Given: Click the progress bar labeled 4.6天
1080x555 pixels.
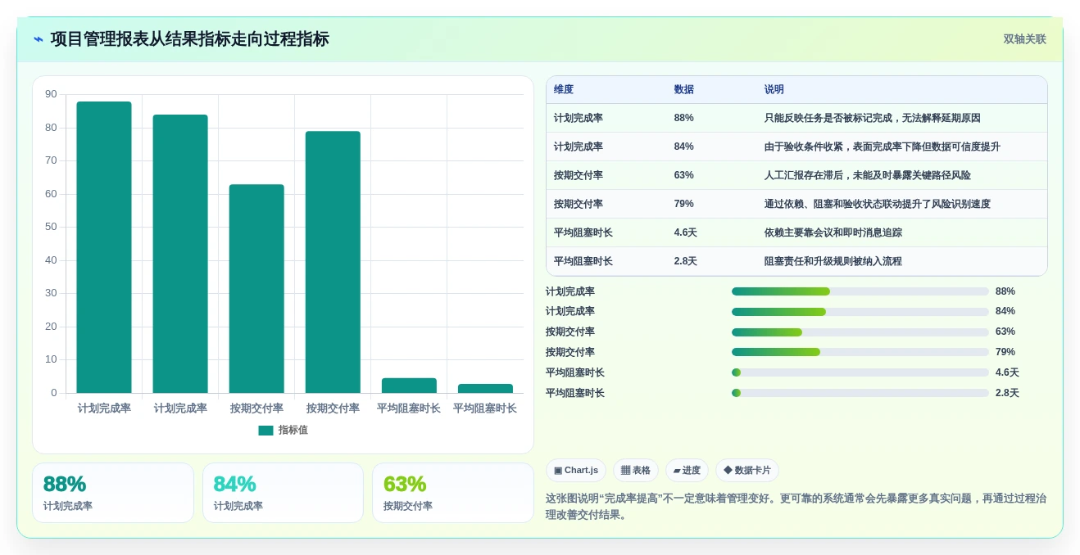Looking at the screenshot, I should (860, 372).
